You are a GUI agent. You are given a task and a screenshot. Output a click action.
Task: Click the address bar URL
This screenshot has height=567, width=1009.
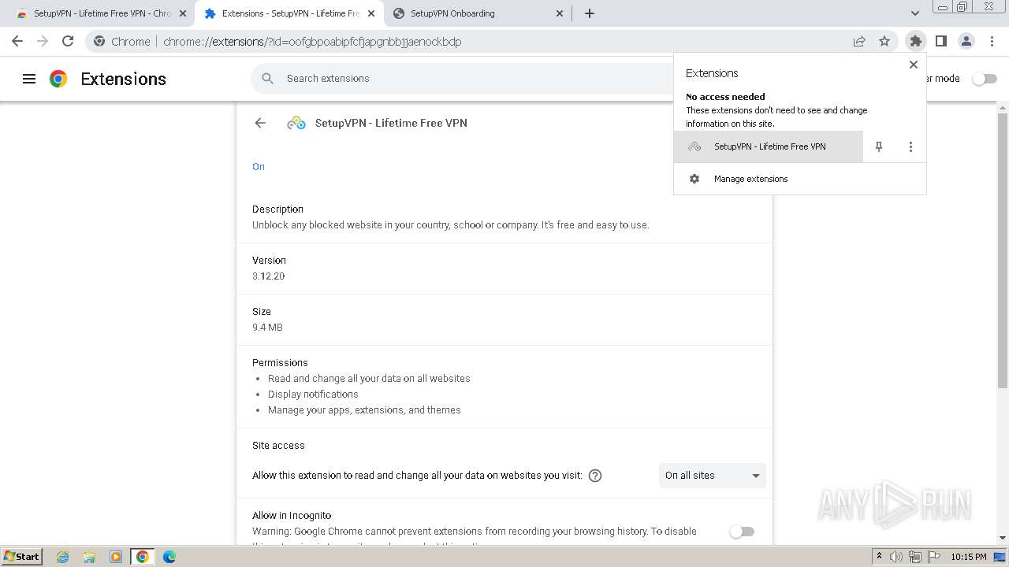[312, 42]
